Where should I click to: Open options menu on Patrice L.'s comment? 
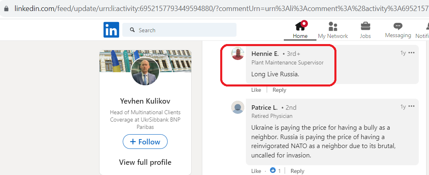(411, 106)
